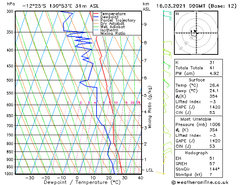Click the 350 hPa pressure axis label
240x185 pixels.
point(11,32)
